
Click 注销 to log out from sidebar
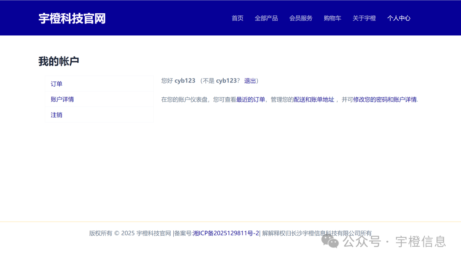point(56,115)
